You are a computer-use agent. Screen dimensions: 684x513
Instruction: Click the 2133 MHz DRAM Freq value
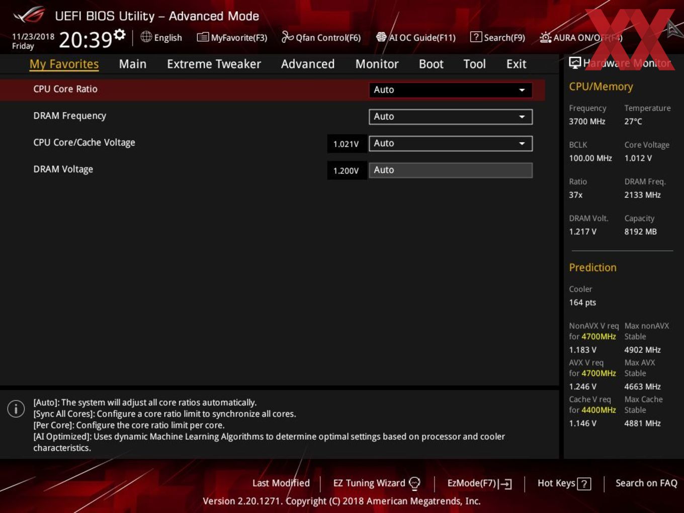pyautogui.click(x=642, y=195)
